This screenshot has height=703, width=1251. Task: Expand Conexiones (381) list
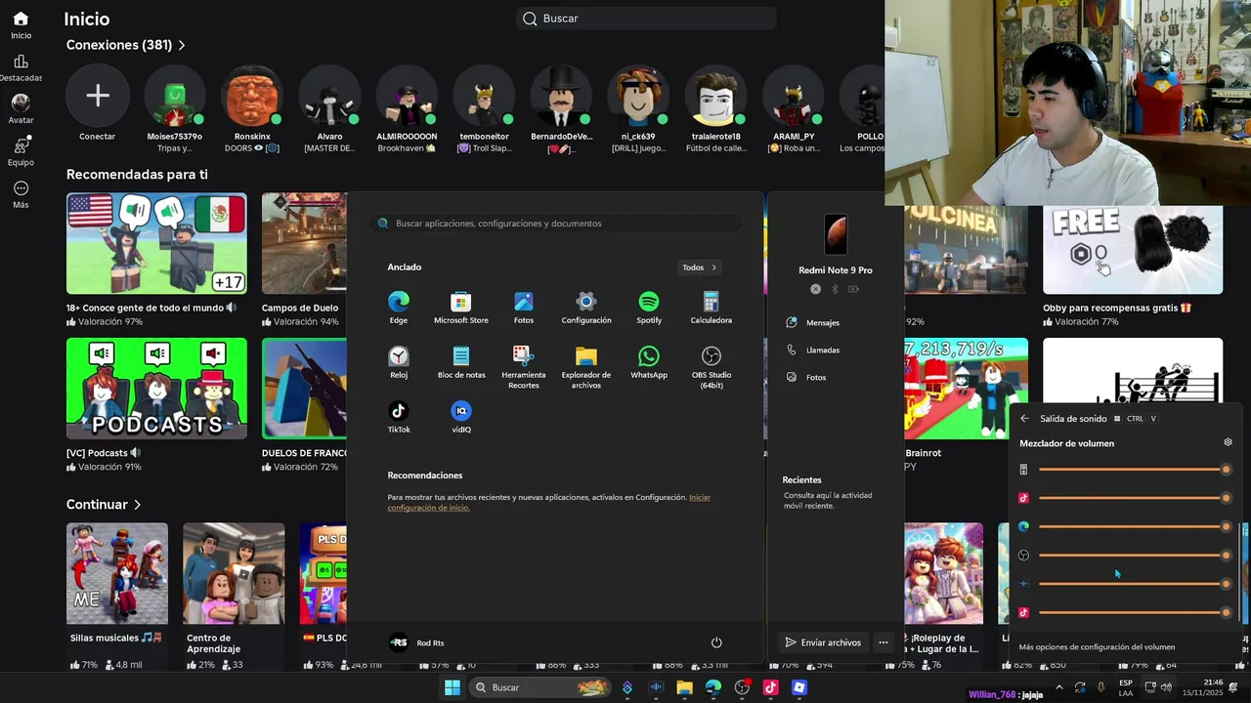click(182, 45)
